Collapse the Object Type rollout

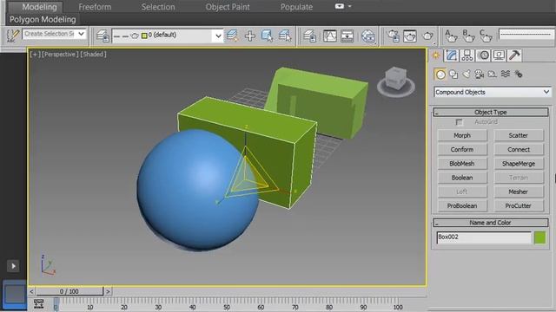pyautogui.click(x=490, y=112)
